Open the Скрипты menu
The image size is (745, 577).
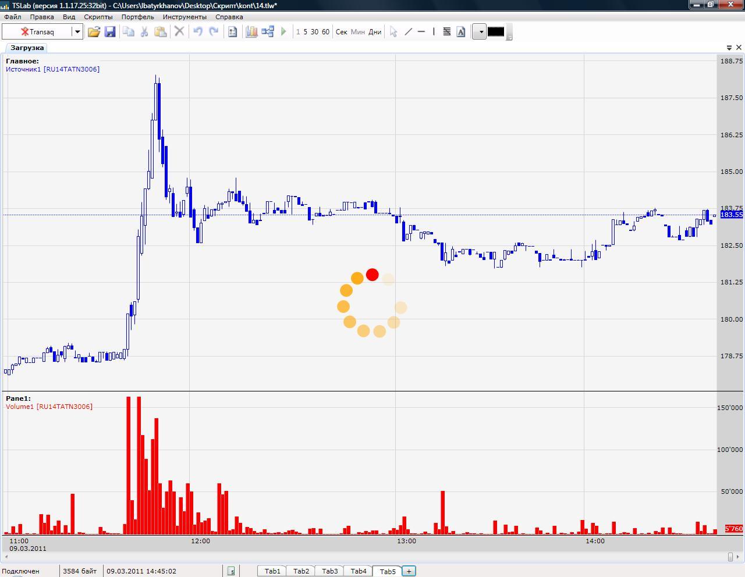click(x=98, y=17)
